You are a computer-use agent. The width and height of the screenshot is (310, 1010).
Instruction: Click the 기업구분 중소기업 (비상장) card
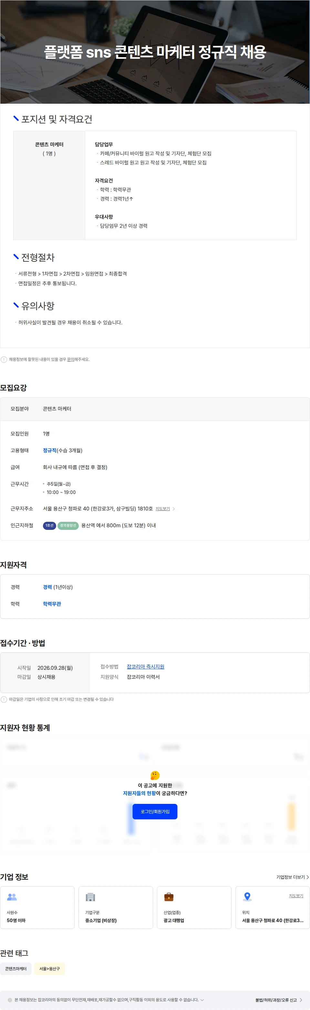point(116,907)
